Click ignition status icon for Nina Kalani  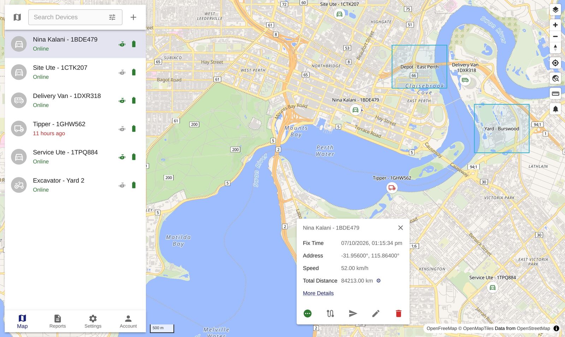coord(122,44)
